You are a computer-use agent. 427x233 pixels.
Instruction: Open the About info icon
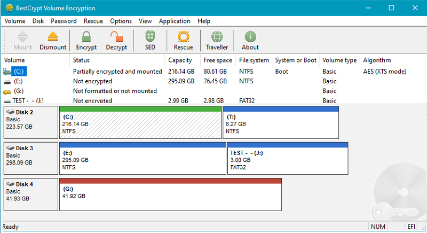(250, 37)
